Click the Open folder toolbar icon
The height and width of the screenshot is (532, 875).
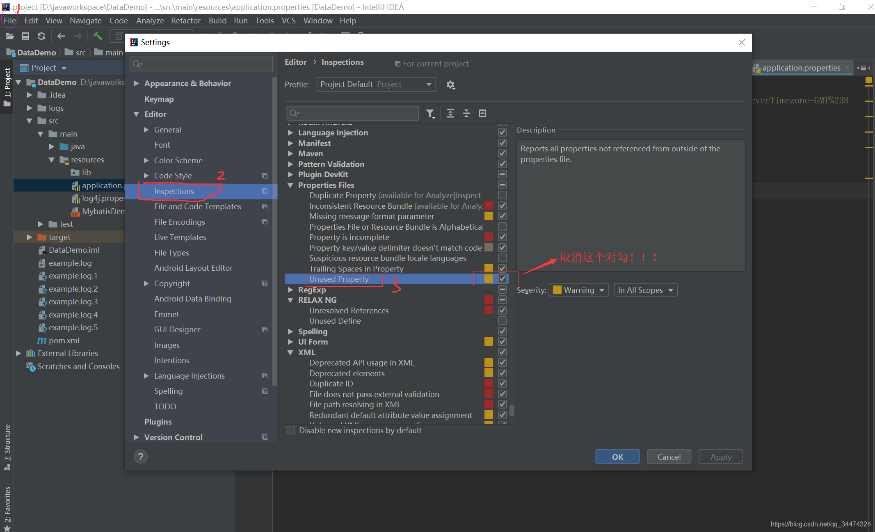coord(10,37)
